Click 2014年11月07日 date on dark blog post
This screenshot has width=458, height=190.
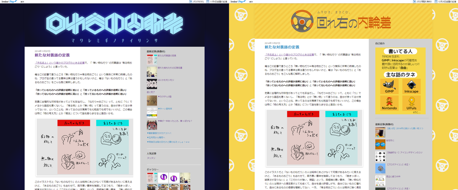tap(43, 51)
